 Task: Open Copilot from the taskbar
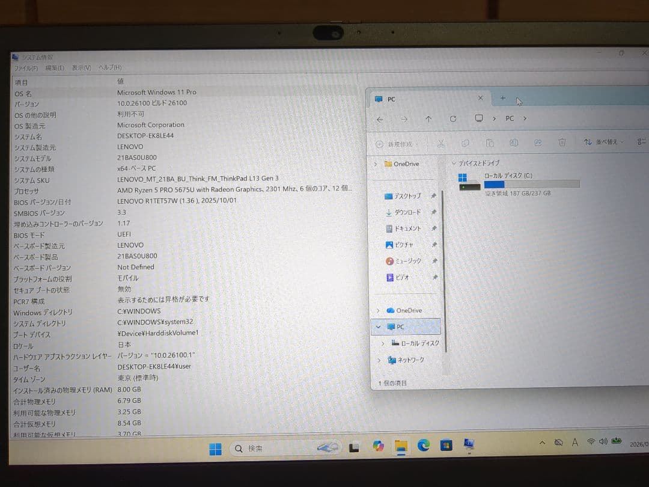coord(377,447)
